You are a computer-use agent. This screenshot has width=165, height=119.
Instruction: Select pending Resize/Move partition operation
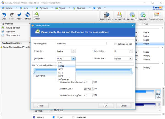(x=15, y=47)
